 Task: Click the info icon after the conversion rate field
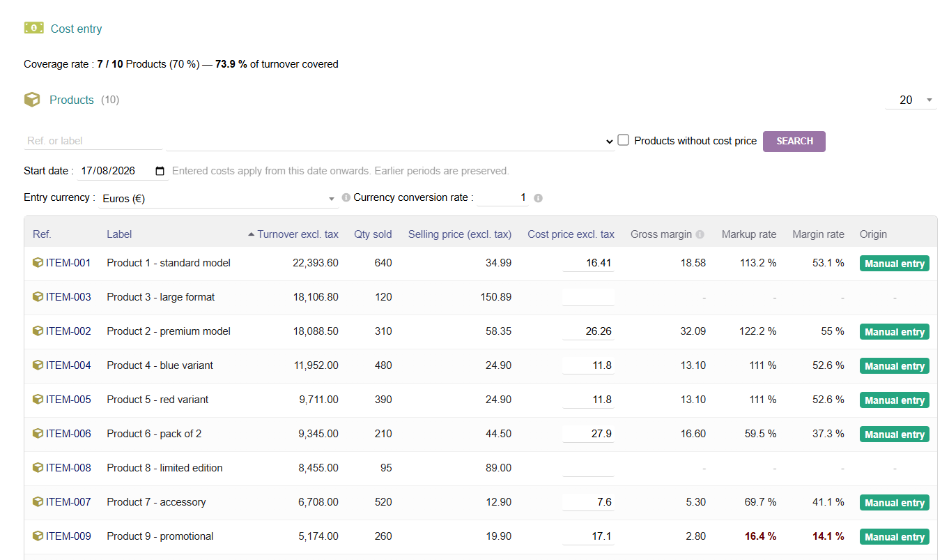[x=538, y=198]
